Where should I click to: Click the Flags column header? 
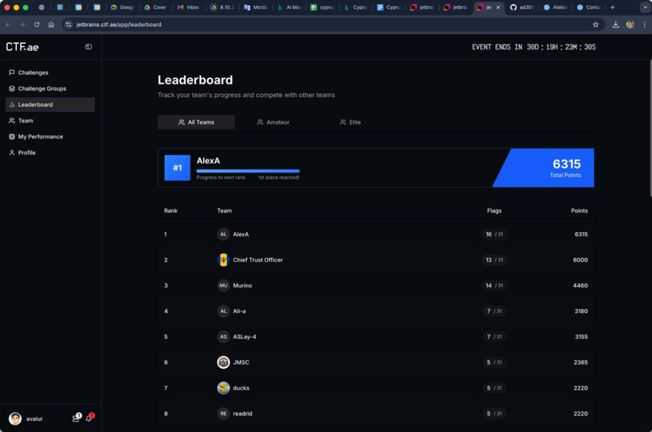tap(494, 211)
